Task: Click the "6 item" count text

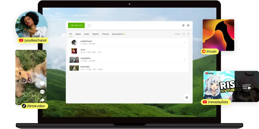Action: (177, 34)
